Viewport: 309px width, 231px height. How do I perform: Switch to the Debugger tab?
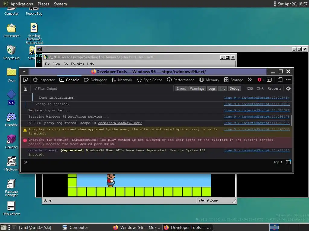pos(95,80)
